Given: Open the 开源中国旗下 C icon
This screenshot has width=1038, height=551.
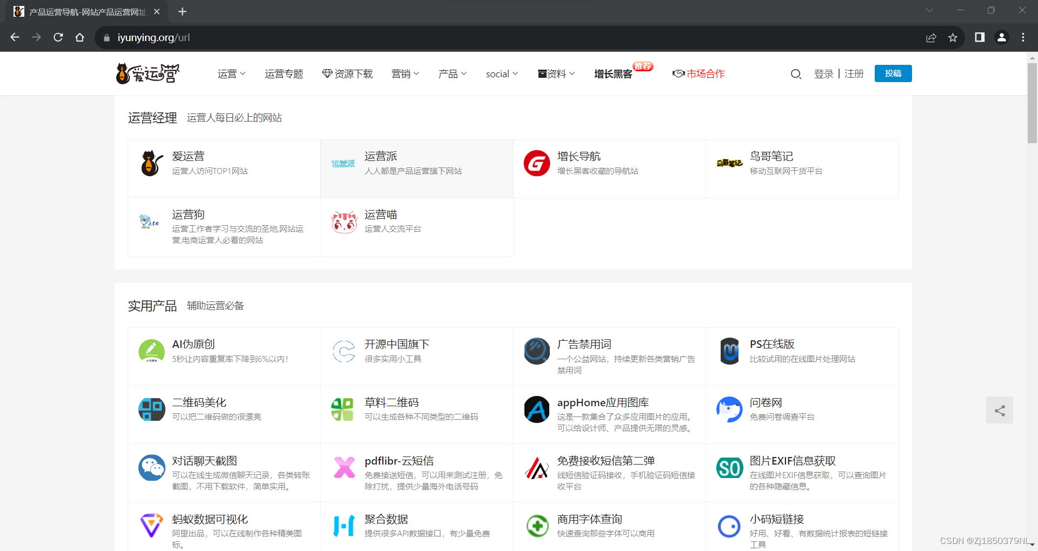Looking at the screenshot, I should pos(344,351).
